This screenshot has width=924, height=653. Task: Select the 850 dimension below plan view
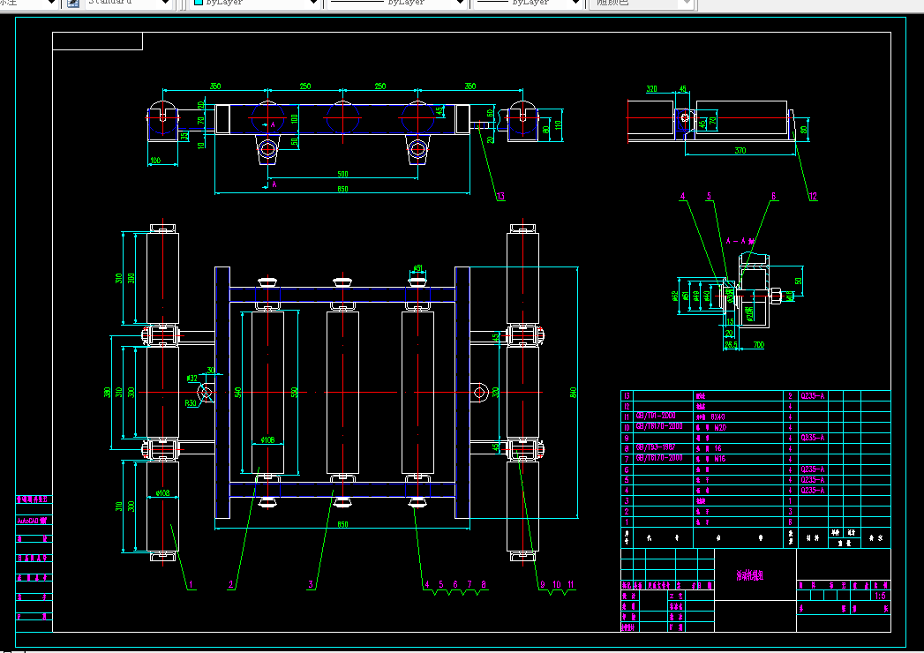coord(342,524)
